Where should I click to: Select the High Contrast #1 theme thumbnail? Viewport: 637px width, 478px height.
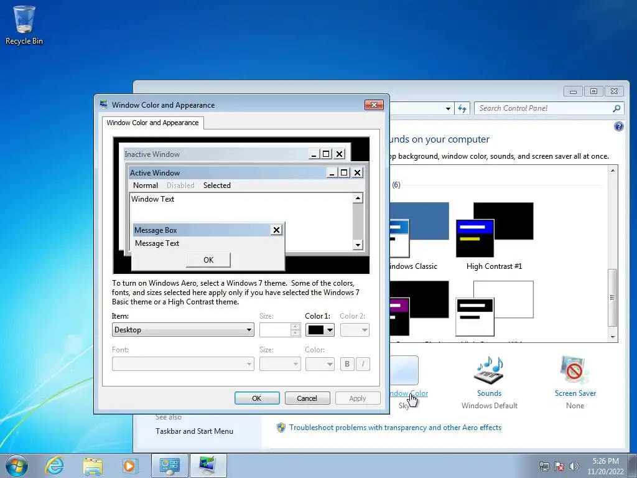(495, 230)
